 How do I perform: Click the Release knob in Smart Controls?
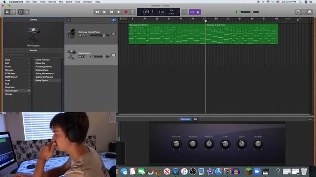point(209,144)
